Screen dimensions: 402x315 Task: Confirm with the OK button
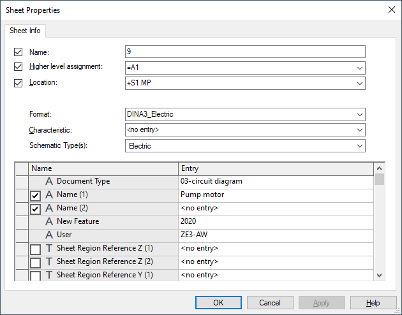coord(218,303)
